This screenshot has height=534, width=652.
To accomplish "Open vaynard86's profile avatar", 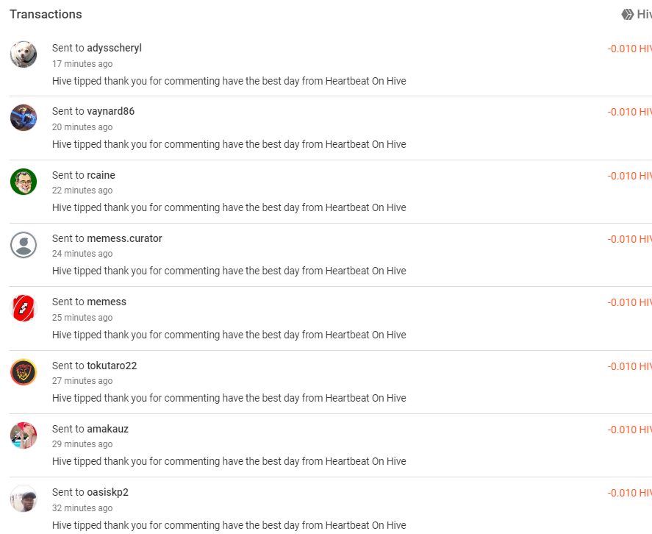I will [24, 118].
